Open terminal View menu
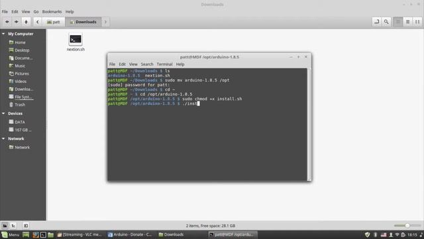The height and width of the screenshot is (239, 424). pos(133,64)
